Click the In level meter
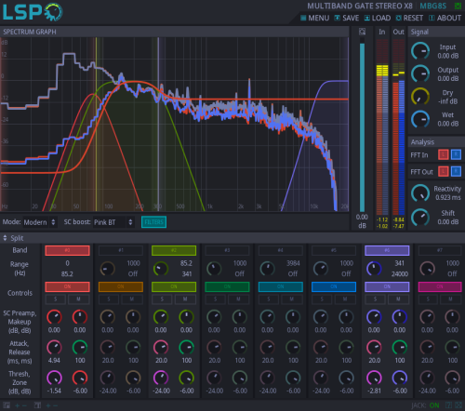 point(382,127)
